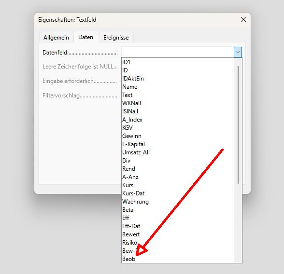Click the dropdown list scrollbar
The width and height of the screenshot is (284, 274).
[x=238, y=125]
